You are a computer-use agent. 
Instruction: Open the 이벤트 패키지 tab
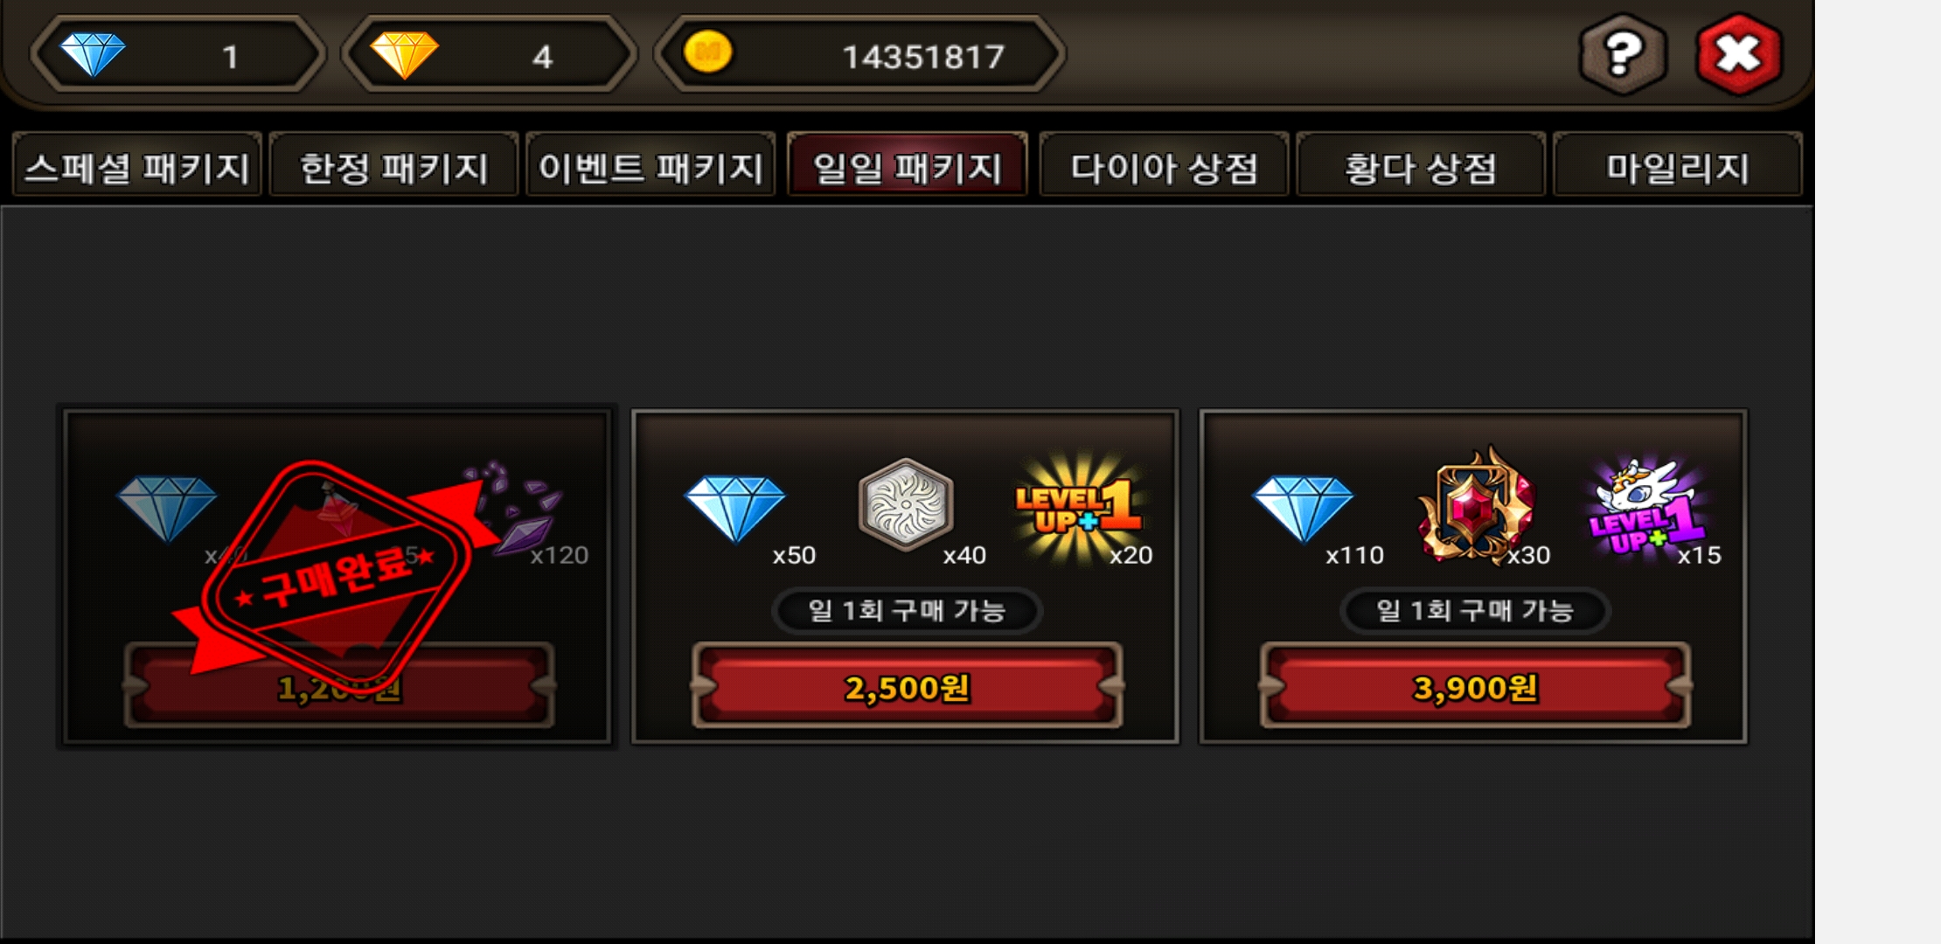[650, 165]
